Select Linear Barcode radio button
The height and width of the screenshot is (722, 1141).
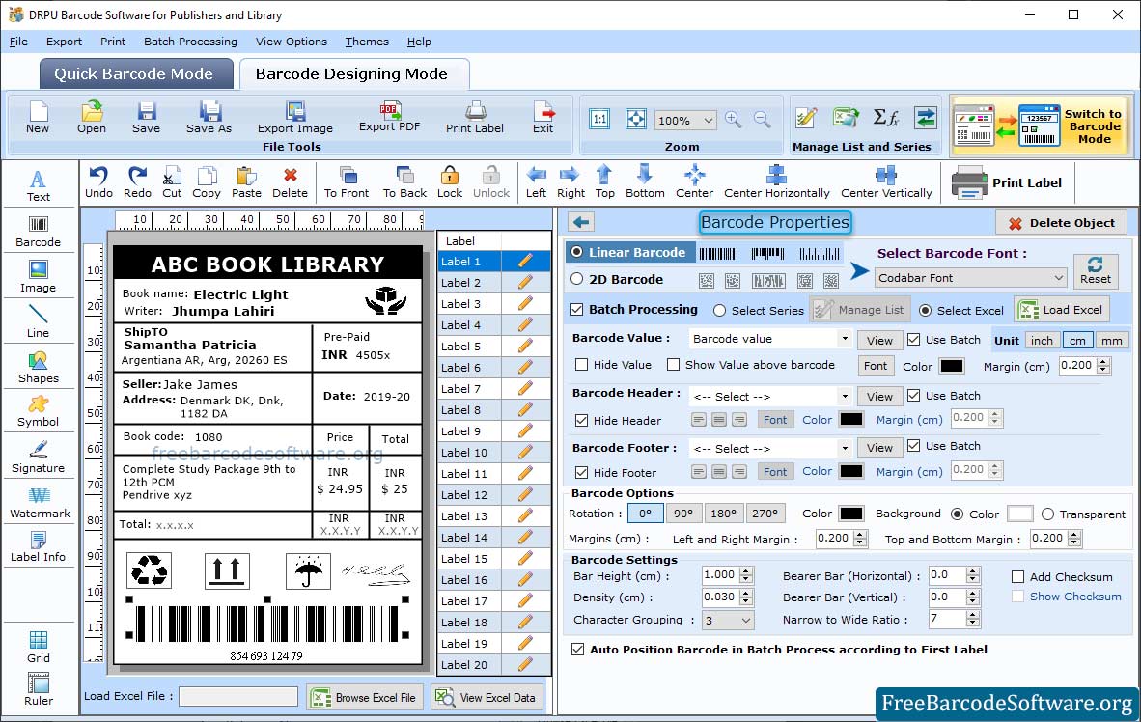[577, 252]
